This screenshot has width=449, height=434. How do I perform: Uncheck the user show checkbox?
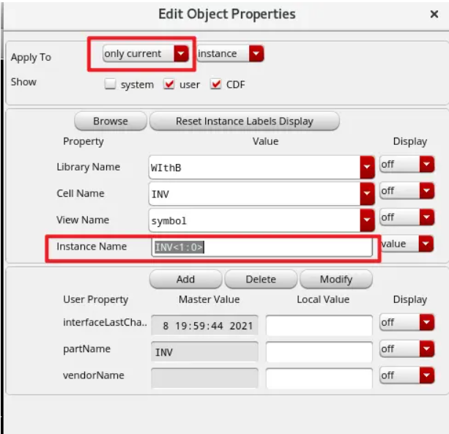coord(169,84)
